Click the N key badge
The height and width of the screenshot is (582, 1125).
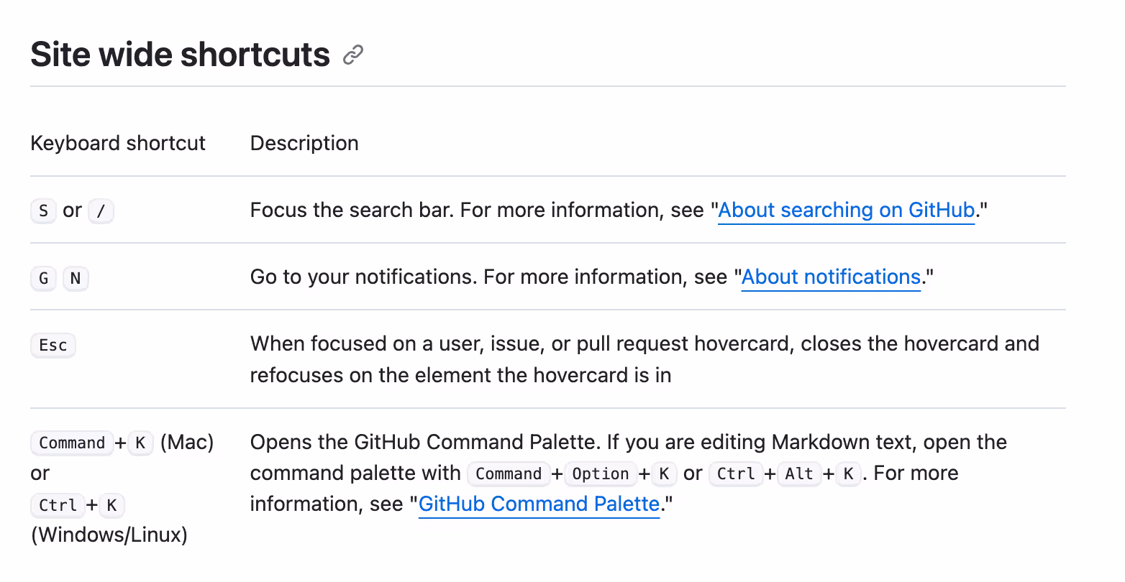tap(76, 278)
